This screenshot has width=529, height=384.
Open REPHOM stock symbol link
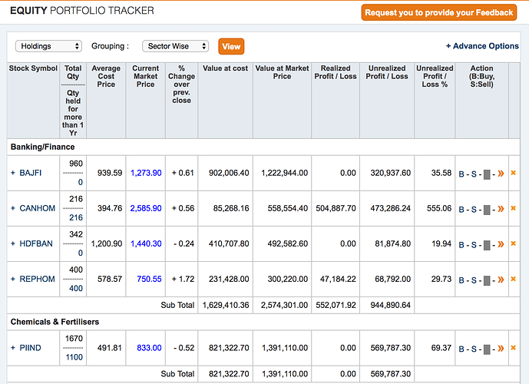pyautogui.click(x=37, y=279)
